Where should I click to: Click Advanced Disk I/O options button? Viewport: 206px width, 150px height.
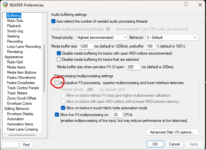pyautogui.click(x=172, y=132)
